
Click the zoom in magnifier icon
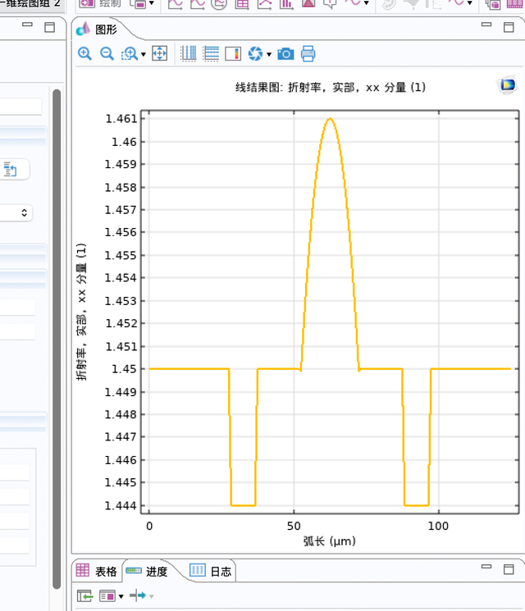point(84,53)
